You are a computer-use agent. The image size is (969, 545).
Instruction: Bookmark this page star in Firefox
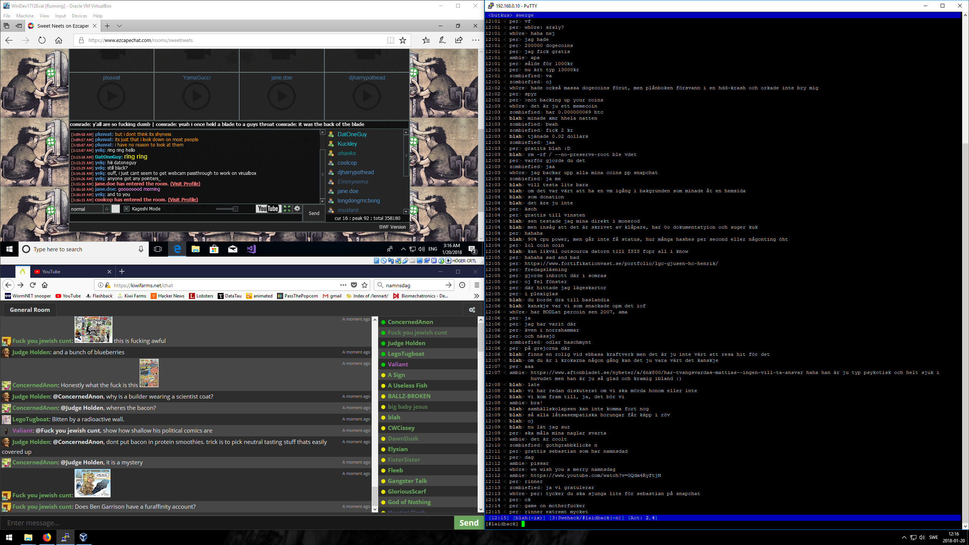coord(365,285)
